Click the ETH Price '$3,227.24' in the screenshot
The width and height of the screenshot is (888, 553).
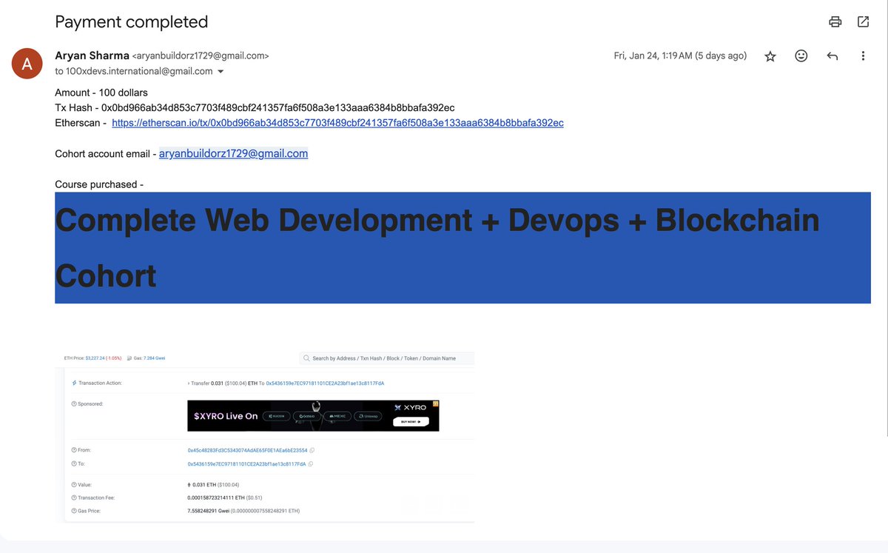(x=97, y=358)
